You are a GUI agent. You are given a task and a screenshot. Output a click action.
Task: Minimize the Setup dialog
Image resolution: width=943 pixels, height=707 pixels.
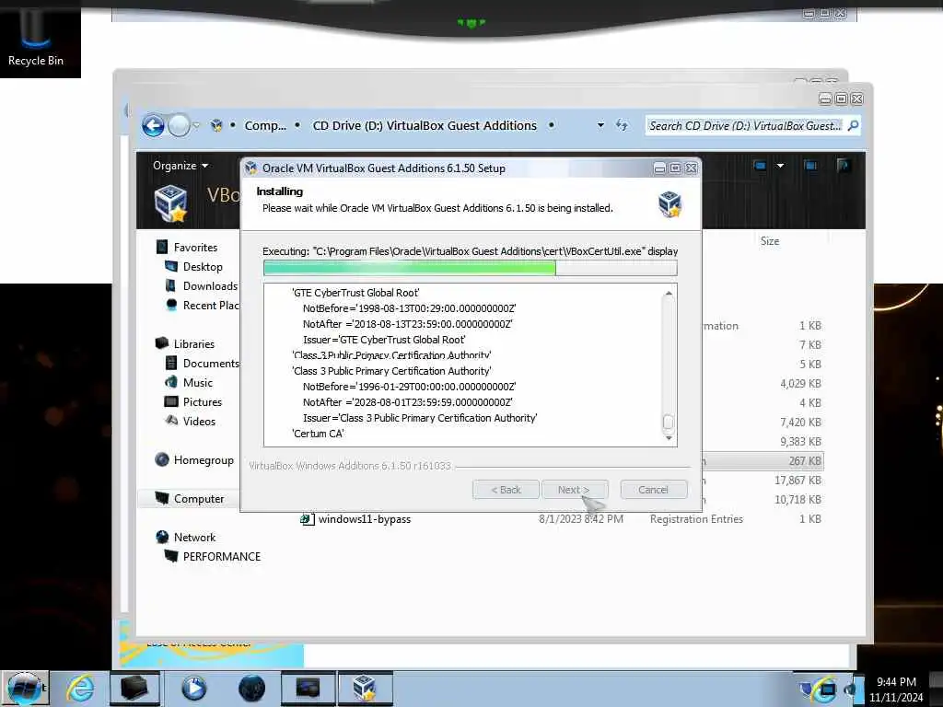tap(659, 168)
